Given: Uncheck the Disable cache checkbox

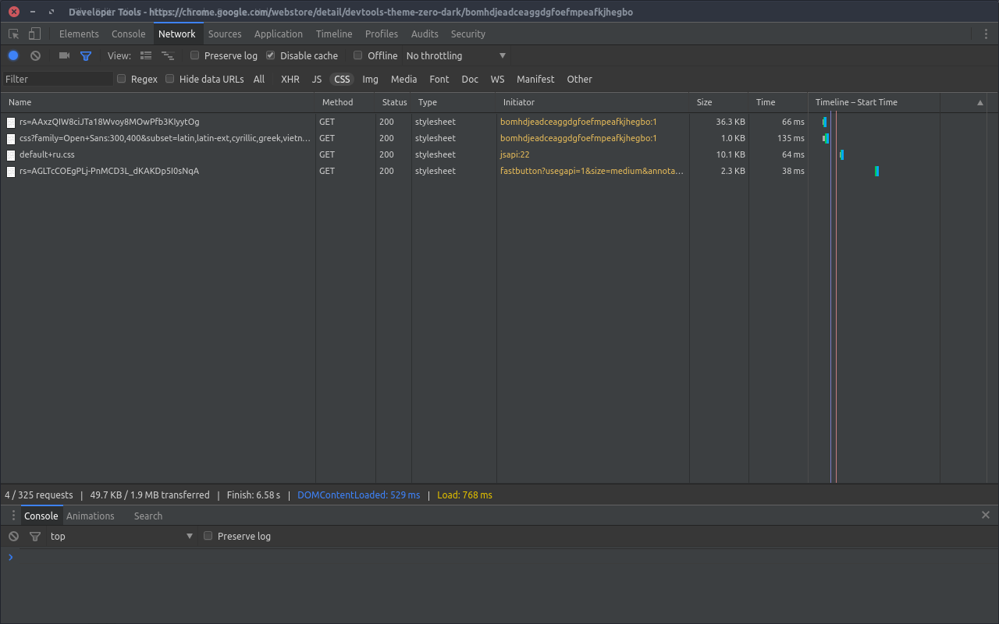Looking at the screenshot, I should (271, 55).
